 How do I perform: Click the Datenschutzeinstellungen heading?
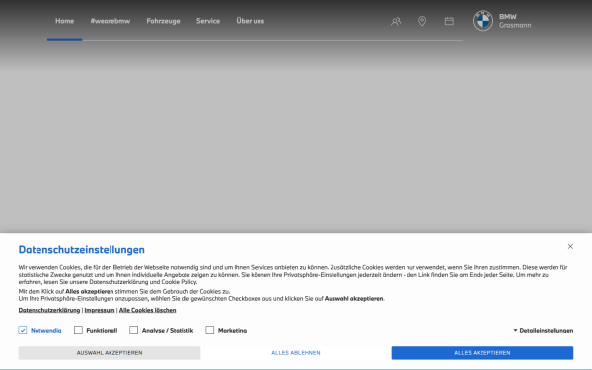82,250
